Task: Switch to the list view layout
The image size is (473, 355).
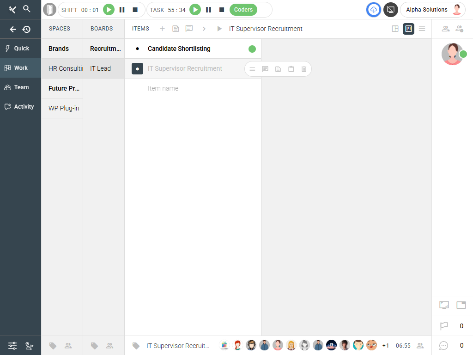Action: click(422, 29)
